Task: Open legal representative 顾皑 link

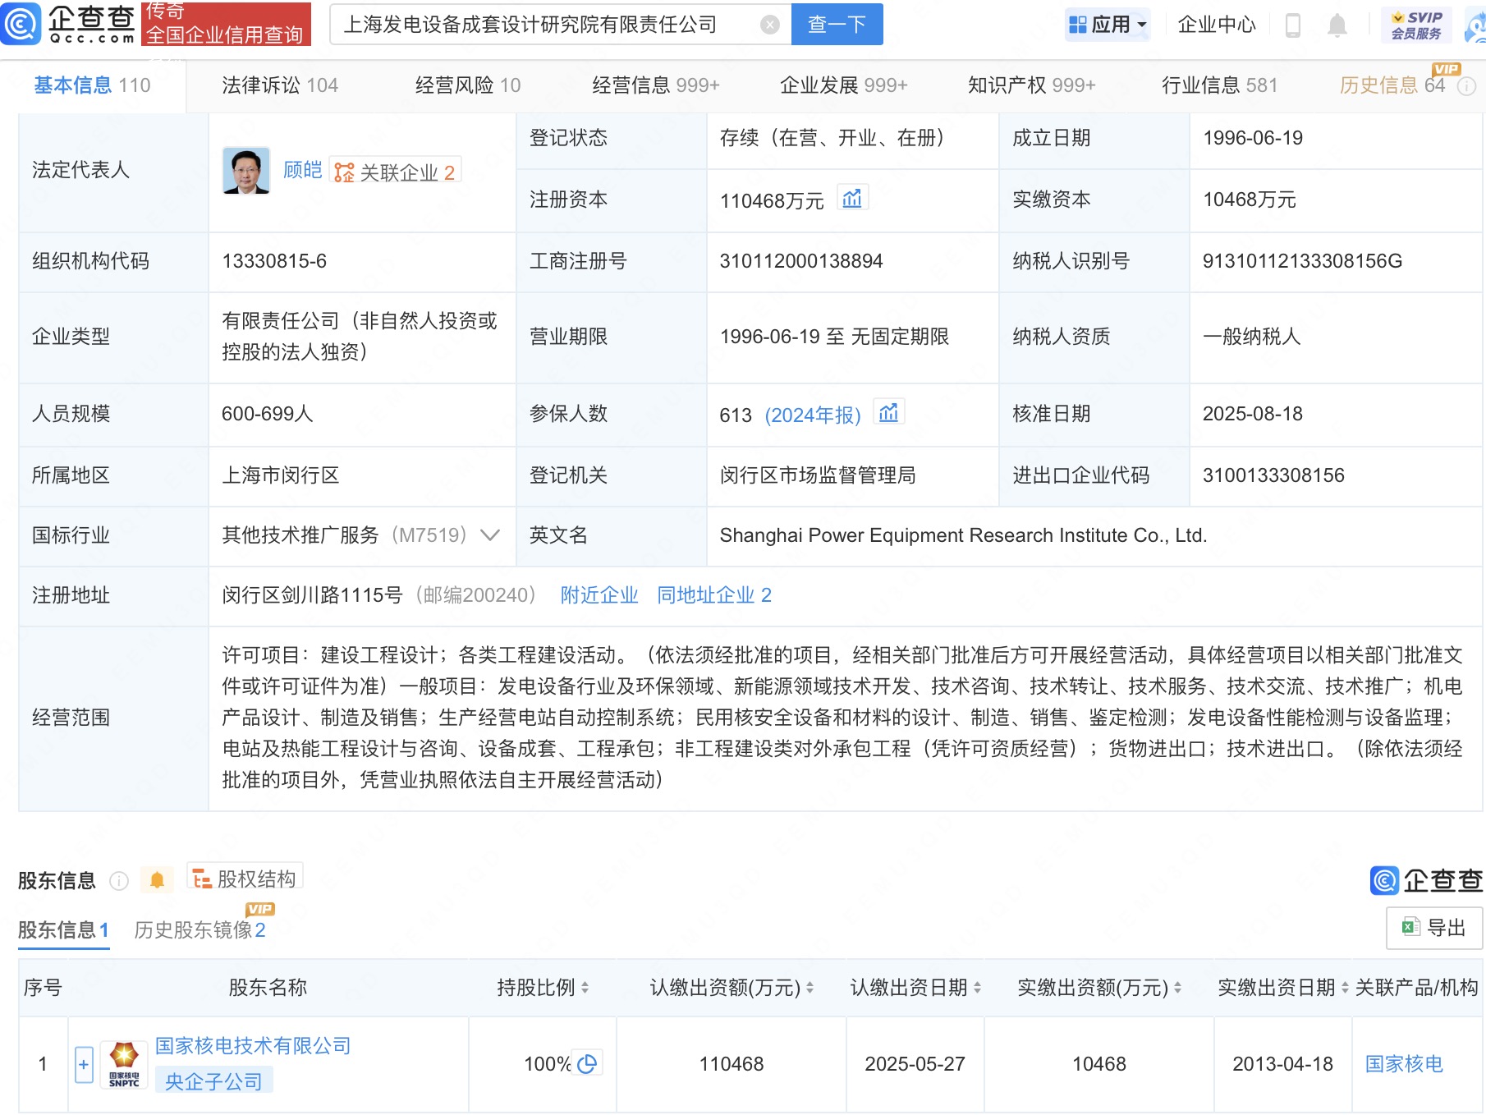Action: pyautogui.click(x=302, y=170)
